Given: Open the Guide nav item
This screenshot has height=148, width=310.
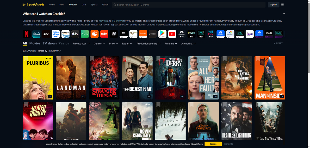Looking at the screenshot, I should pos(106,4).
